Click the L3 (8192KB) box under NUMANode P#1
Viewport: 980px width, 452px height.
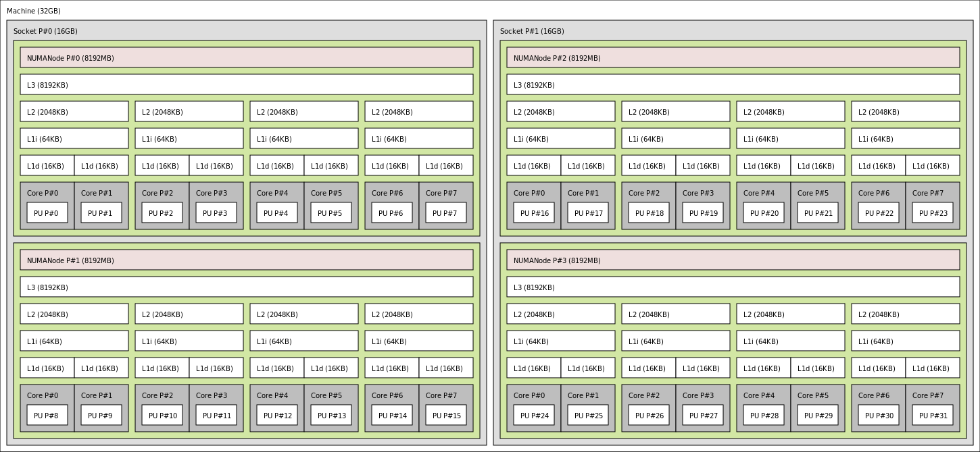247,287
